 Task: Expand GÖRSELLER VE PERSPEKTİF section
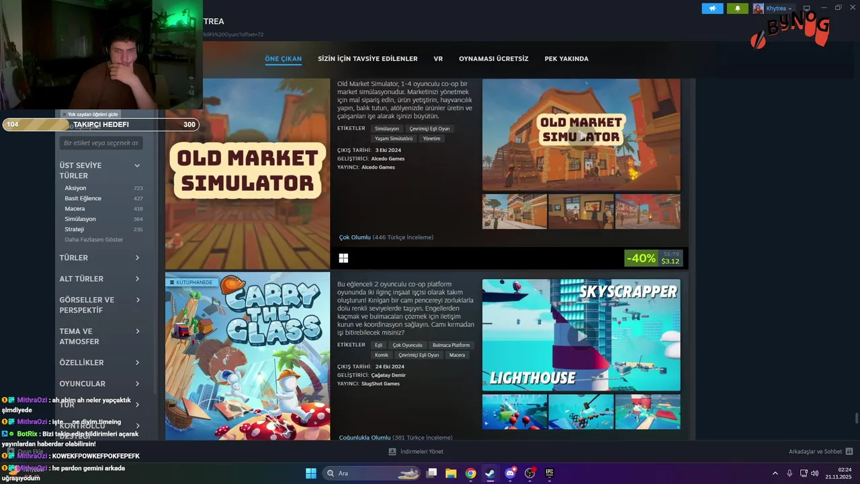click(x=100, y=305)
